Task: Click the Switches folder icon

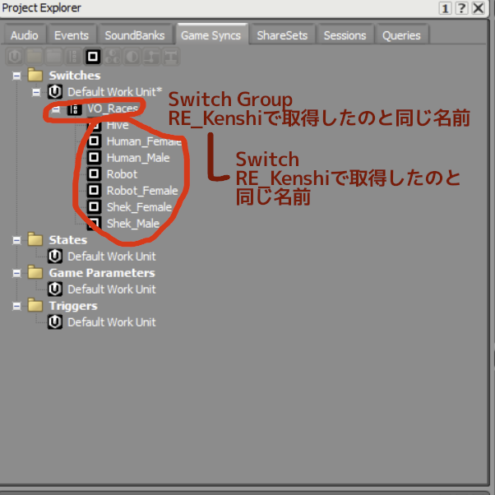Action: click(x=35, y=75)
